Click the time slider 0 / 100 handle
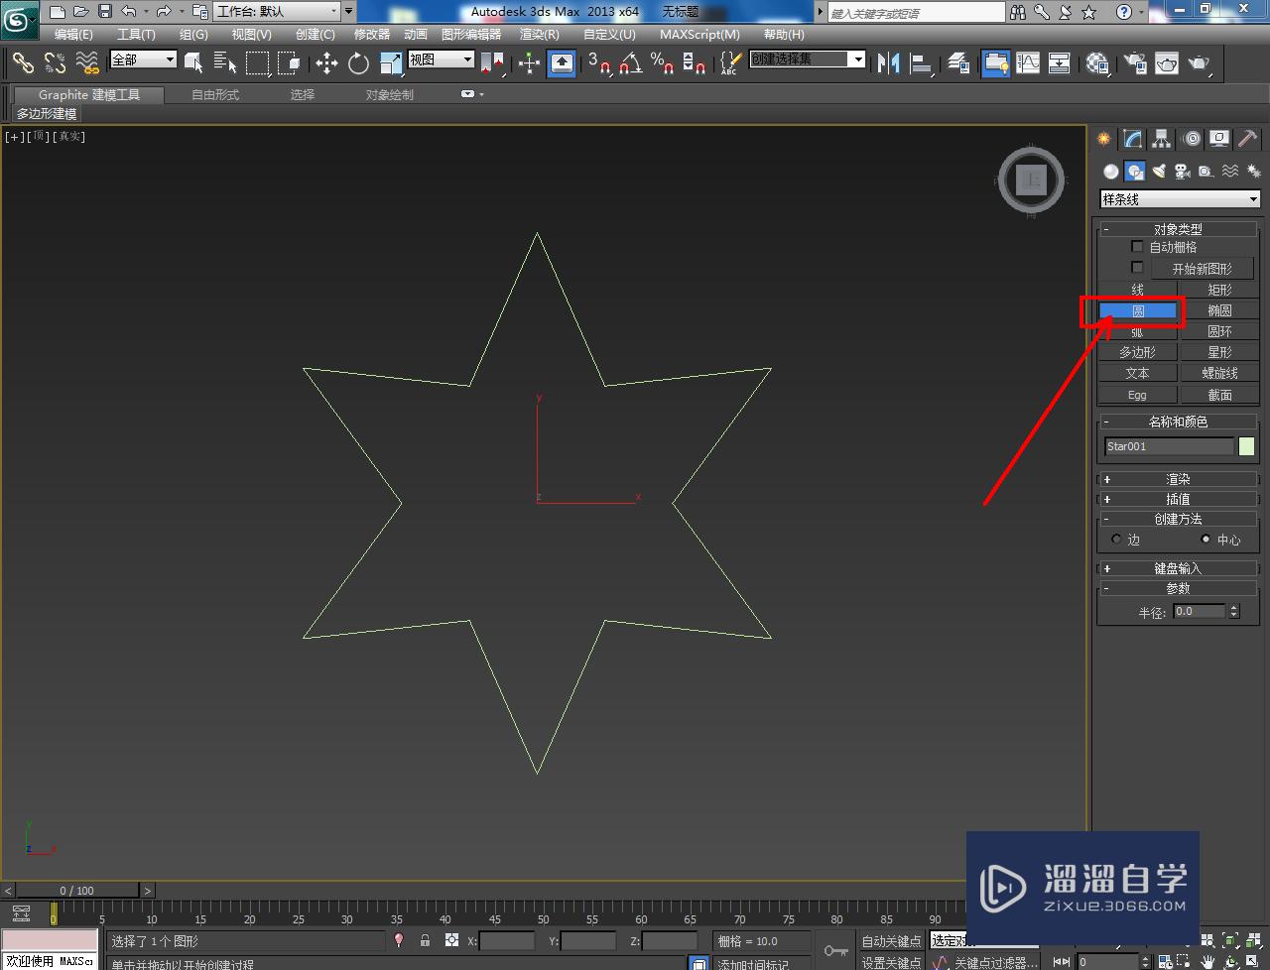The width and height of the screenshot is (1270, 970). point(76,890)
